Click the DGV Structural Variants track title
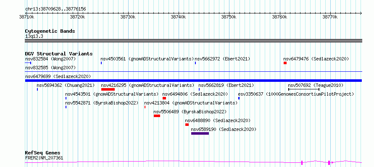The image size is (374, 167). [x=59, y=54]
